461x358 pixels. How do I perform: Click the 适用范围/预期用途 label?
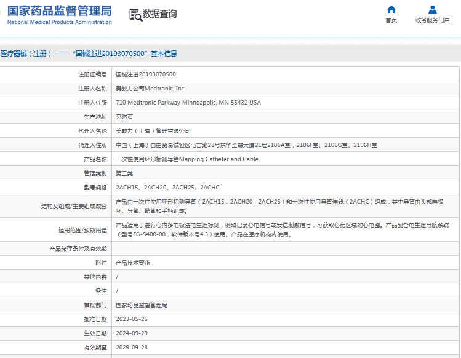(x=82, y=230)
